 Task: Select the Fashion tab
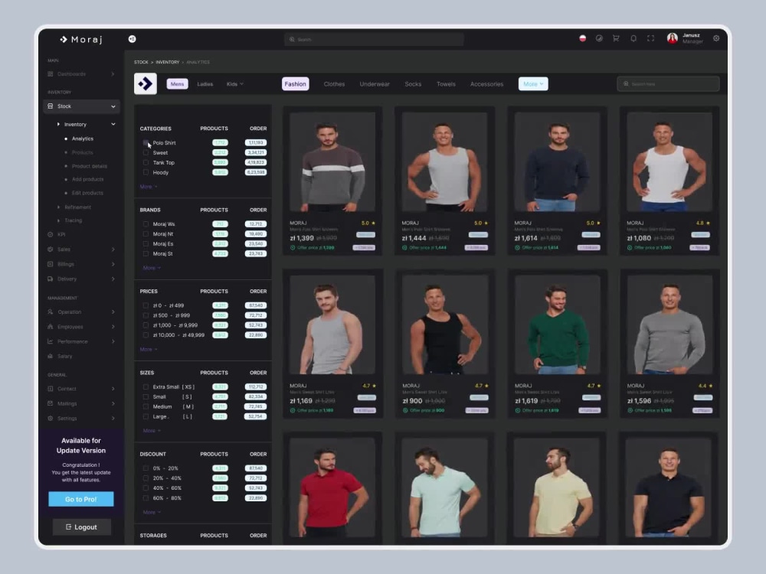click(296, 84)
